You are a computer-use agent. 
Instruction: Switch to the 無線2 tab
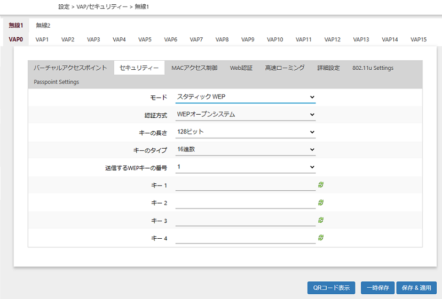(x=43, y=25)
